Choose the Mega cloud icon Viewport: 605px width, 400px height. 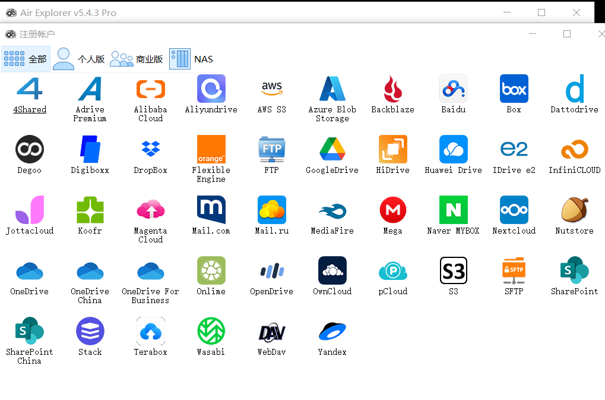pyautogui.click(x=392, y=210)
